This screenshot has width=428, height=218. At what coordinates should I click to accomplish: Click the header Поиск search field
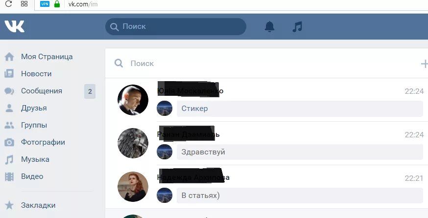click(176, 27)
